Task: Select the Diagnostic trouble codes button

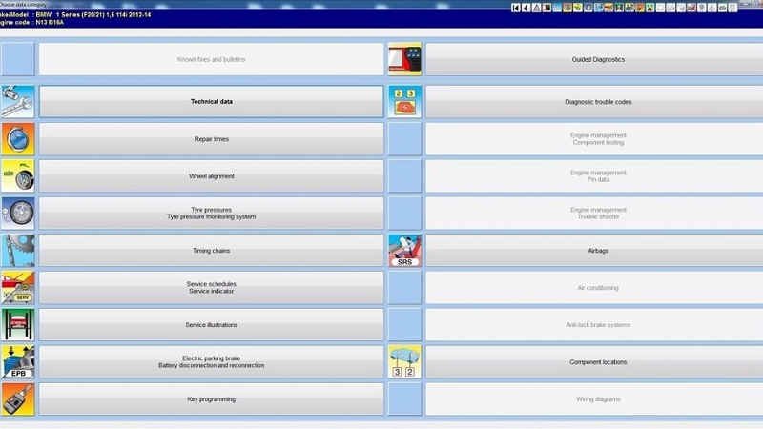Action: click(595, 101)
